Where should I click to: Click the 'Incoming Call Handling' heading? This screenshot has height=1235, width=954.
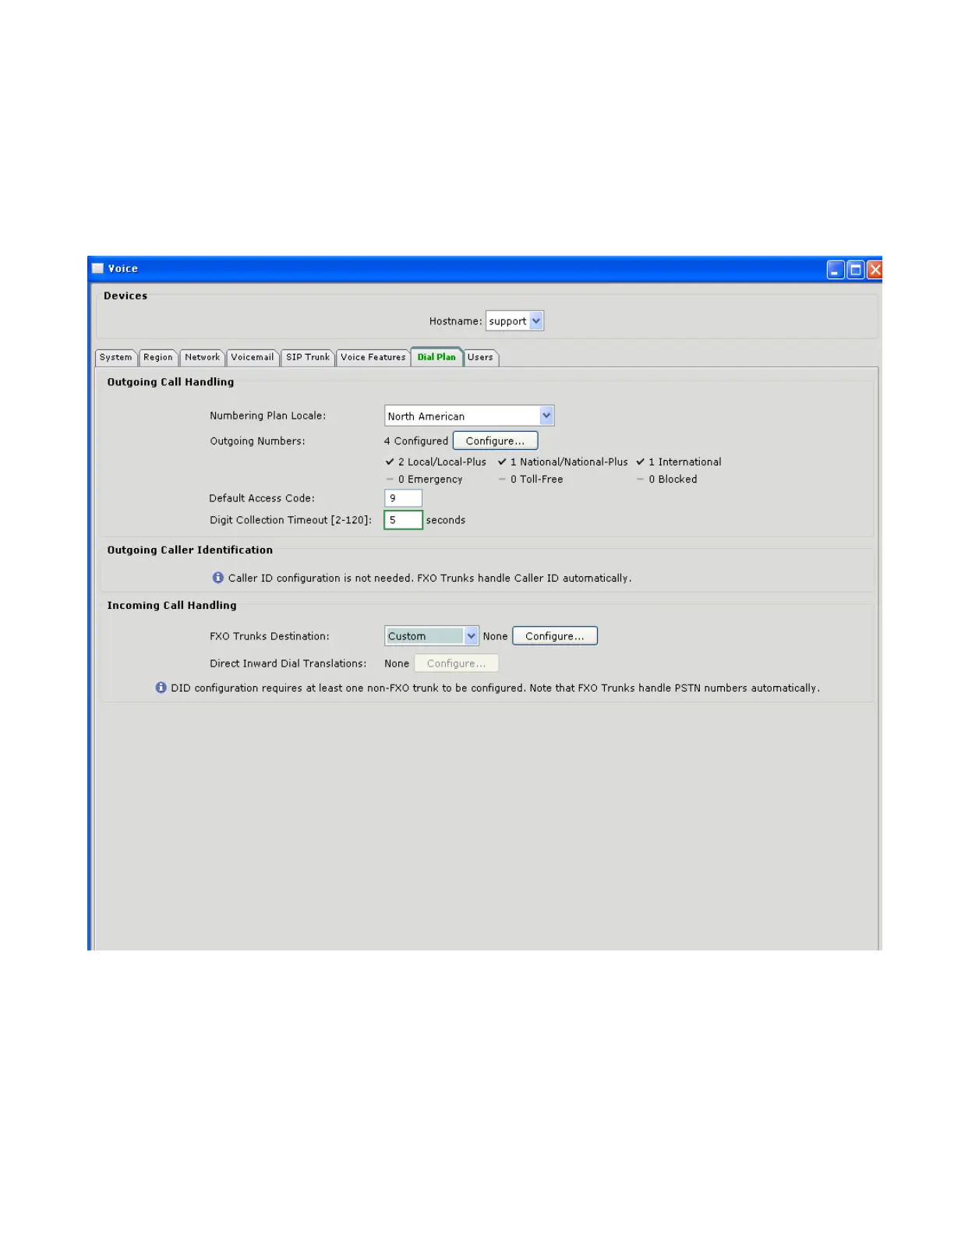click(x=171, y=605)
